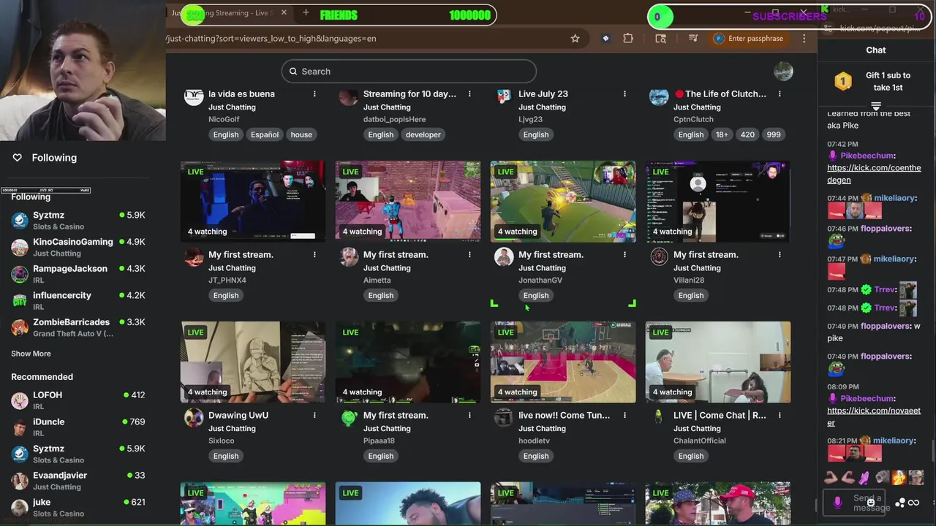Click the Syztmz avatar under Following

[x=20, y=220]
